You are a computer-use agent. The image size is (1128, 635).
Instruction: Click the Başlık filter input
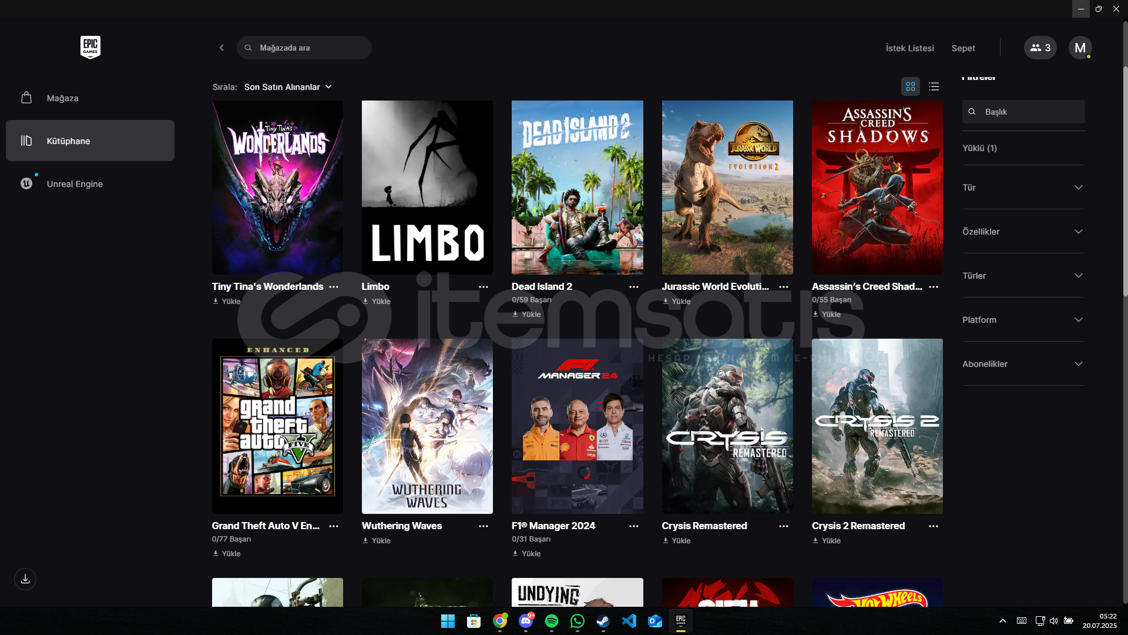point(1023,112)
